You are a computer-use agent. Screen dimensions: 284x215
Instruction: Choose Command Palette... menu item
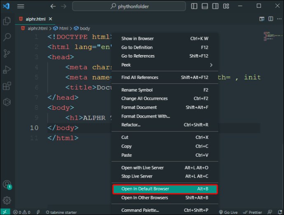pos(165,210)
